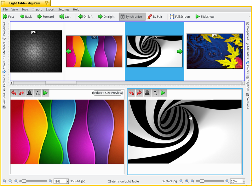Image resolution: width=252 pixels, height=186 pixels.
Task: Expand hidden toolbar items chevron
Action: [249, 17]
